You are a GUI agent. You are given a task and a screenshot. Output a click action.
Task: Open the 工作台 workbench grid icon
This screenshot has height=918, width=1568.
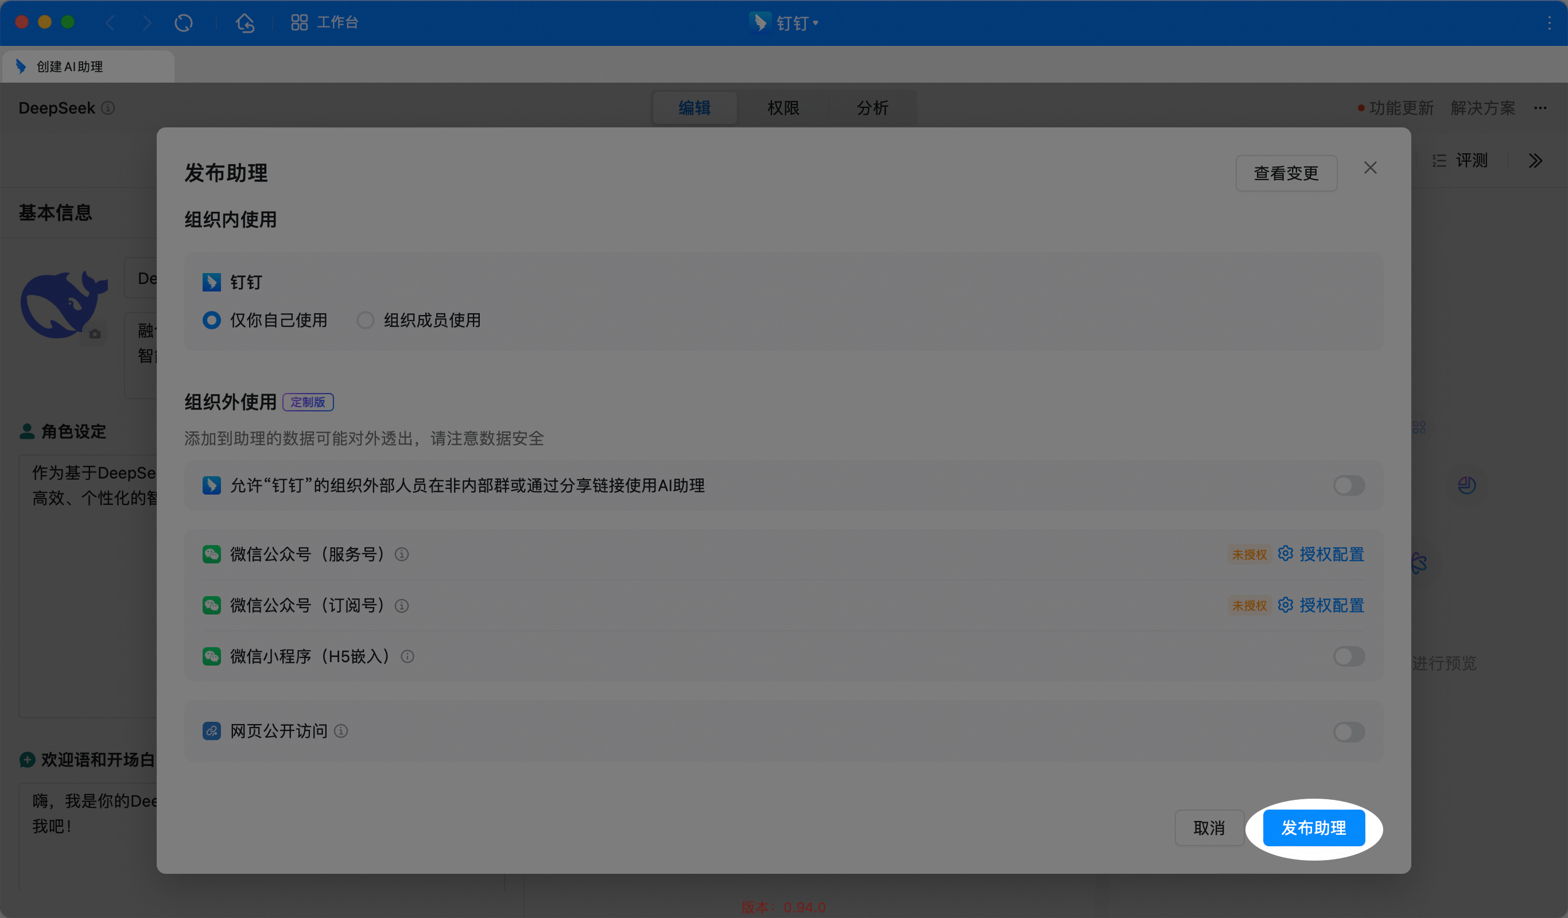[x=299, y=23]
